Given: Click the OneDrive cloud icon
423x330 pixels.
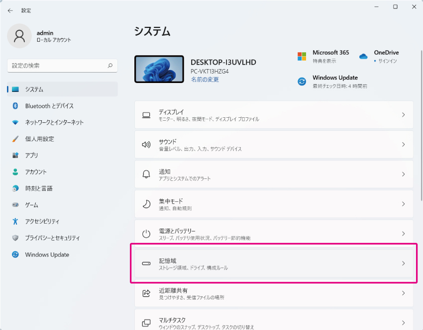Looking at the screenshot, I should tap(363, 56).
